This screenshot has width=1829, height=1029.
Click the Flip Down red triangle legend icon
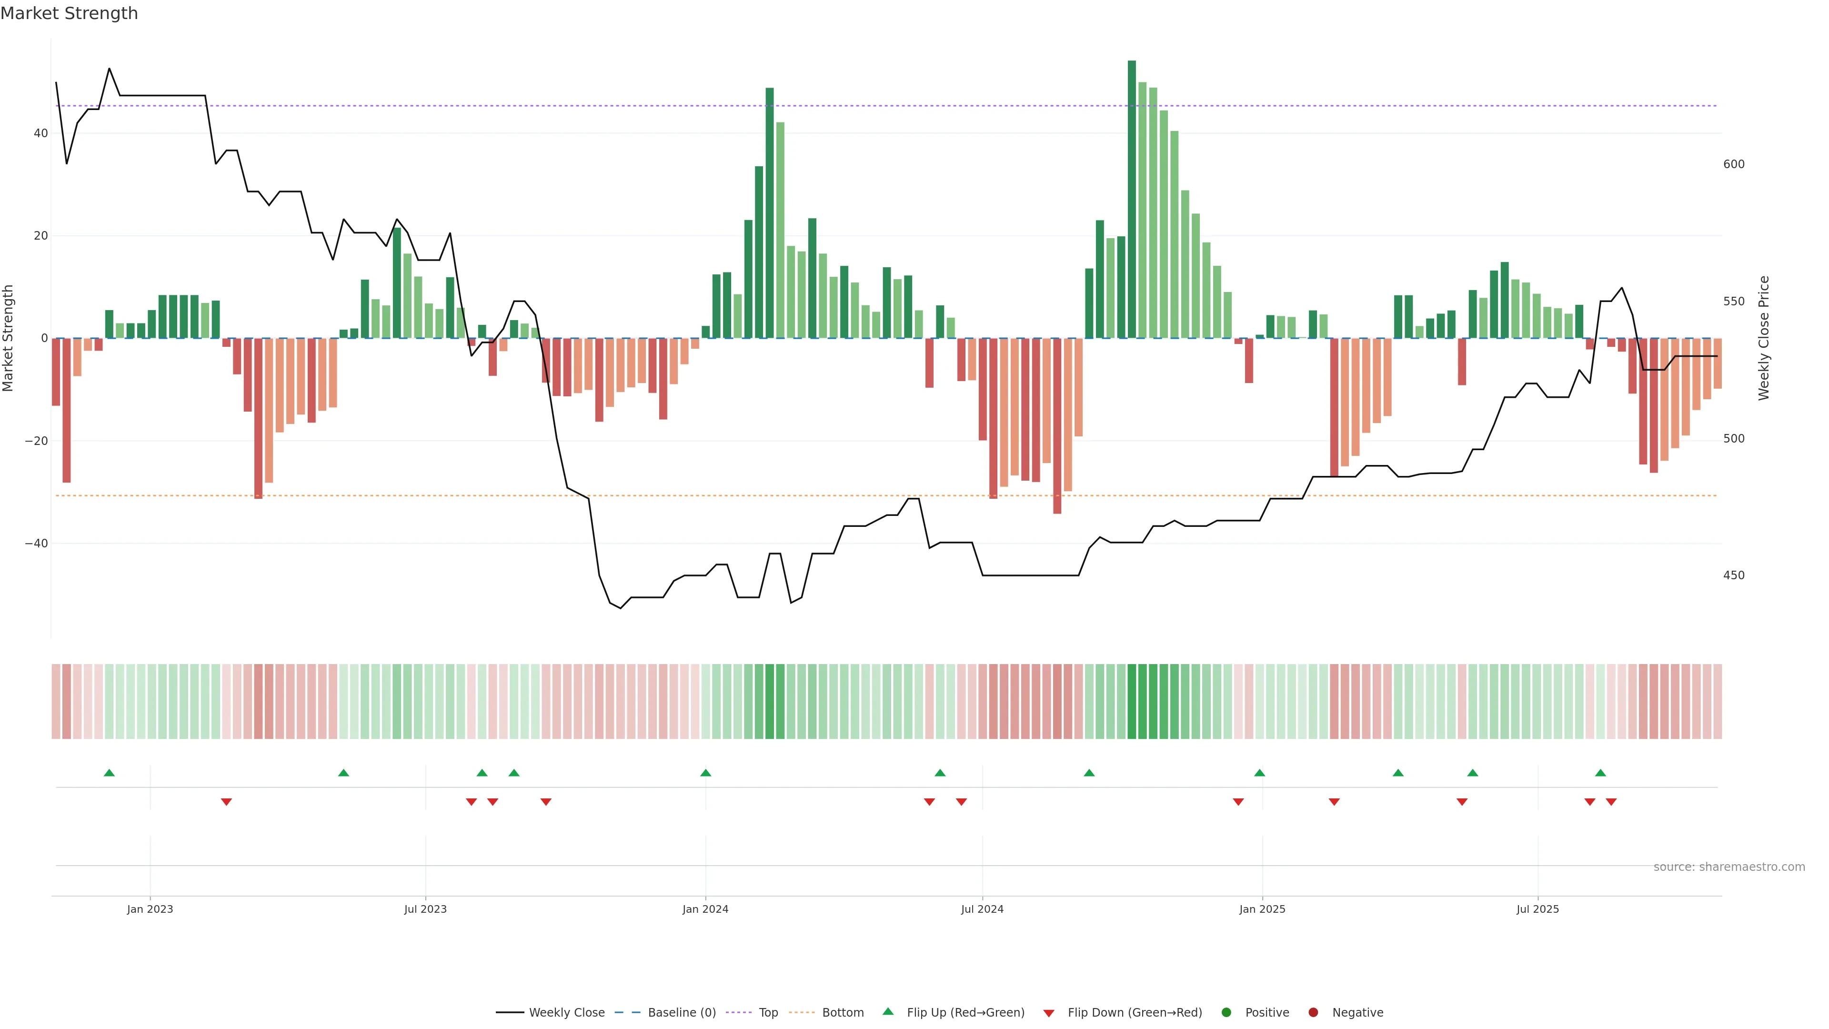point(1049,1013)
